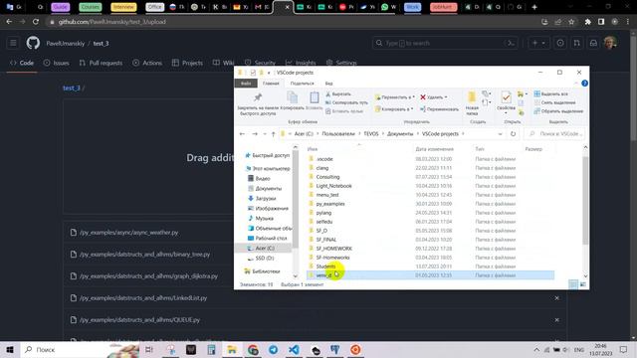Click Скопировать путь in the ribbon

(x=346, y=102)
